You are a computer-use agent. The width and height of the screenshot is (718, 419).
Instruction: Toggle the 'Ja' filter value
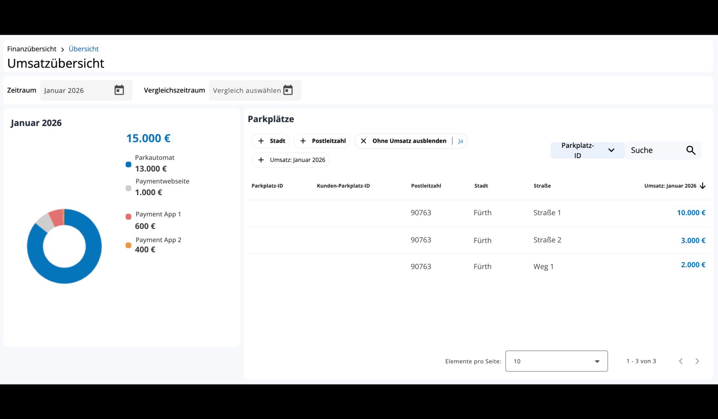(x=460, y=141)
